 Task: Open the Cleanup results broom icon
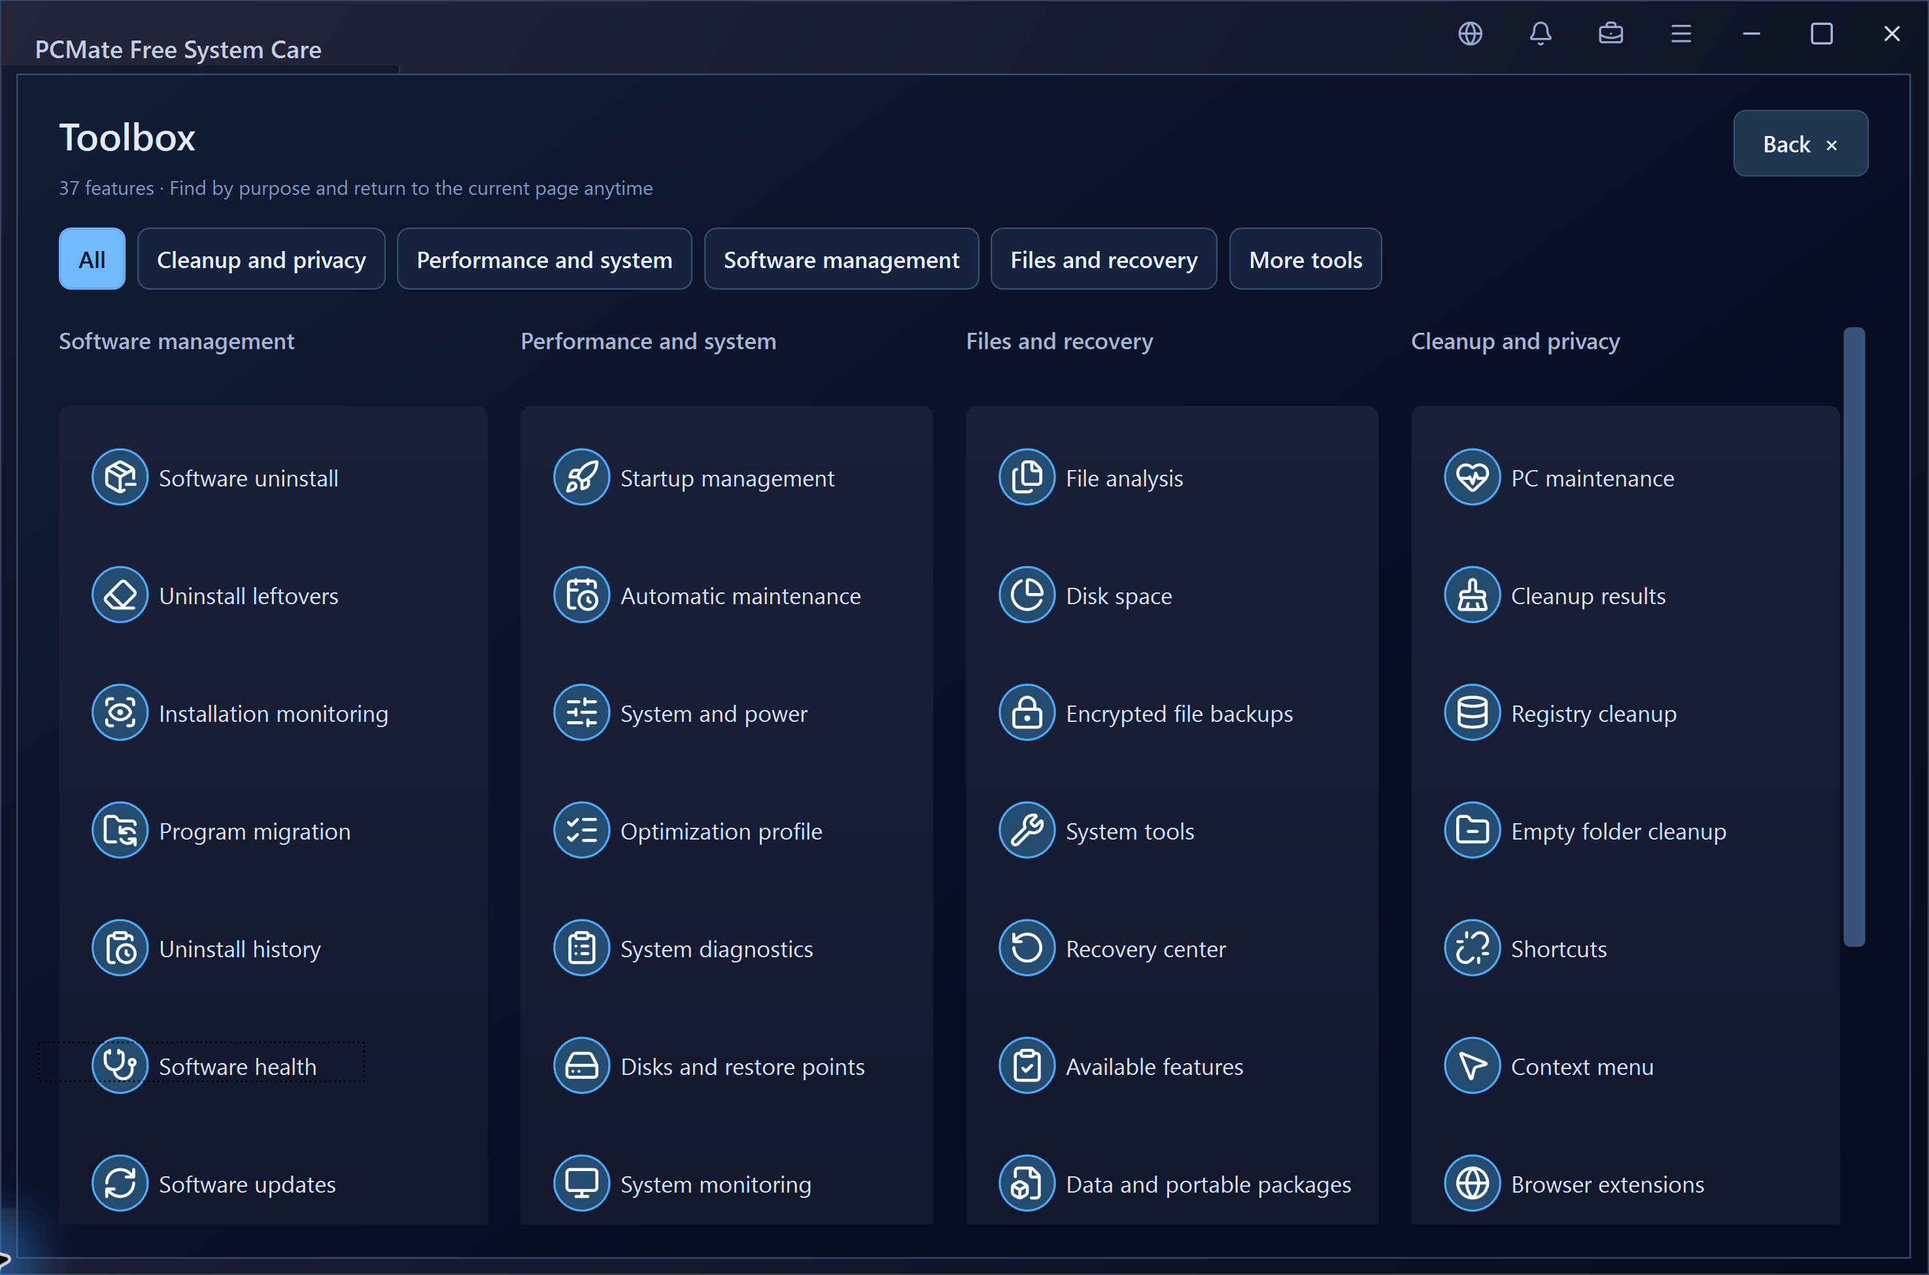[x=1472, y=595]
